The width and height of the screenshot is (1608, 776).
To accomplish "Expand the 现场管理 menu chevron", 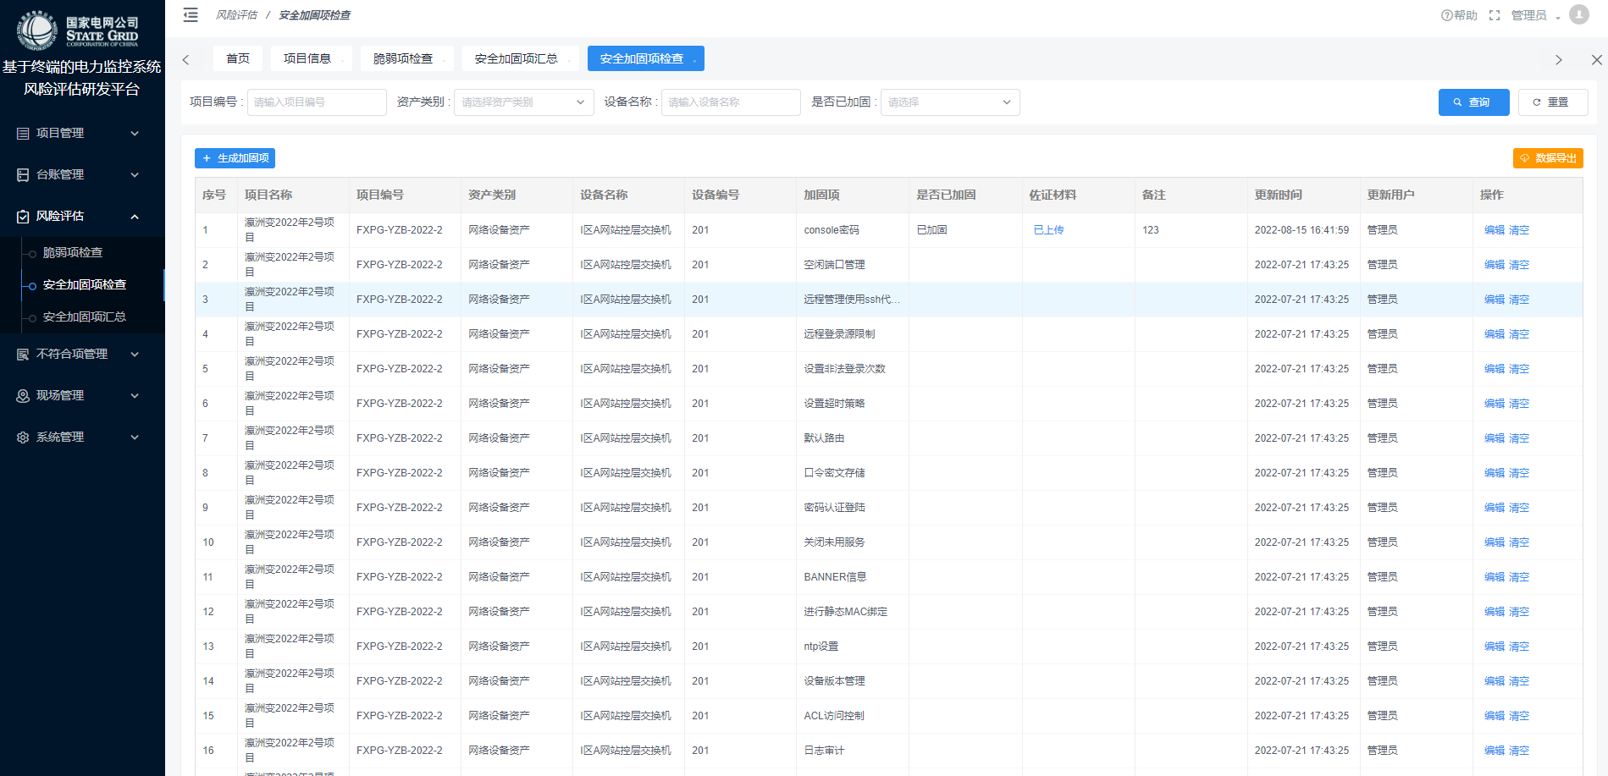I will coord(135,396).
